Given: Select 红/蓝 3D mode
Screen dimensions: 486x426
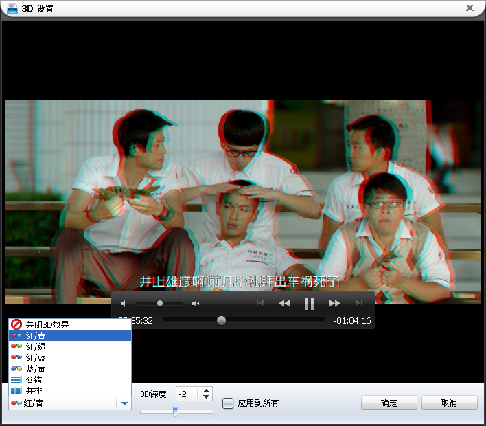Looking at the screenshot, I should (x=70, y=357).
